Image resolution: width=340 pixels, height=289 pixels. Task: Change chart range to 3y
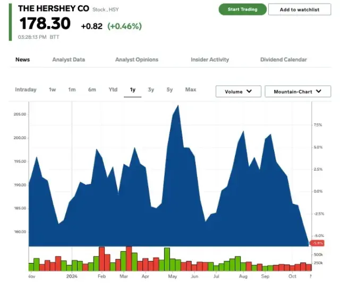point(151,90)
